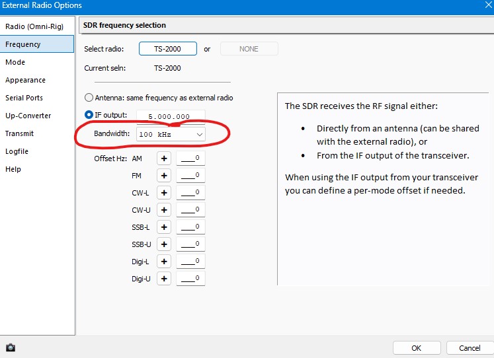Select the IF output radio option
Screen dimensions: 494x358
[89, 115]
